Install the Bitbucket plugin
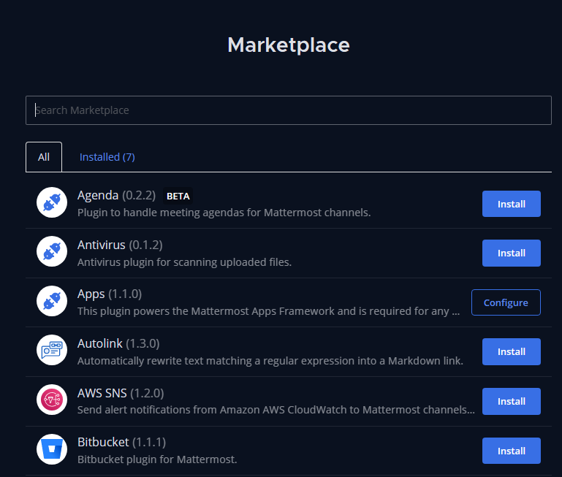This screenshot has width=562, height=477. click(x=512, y=451)
